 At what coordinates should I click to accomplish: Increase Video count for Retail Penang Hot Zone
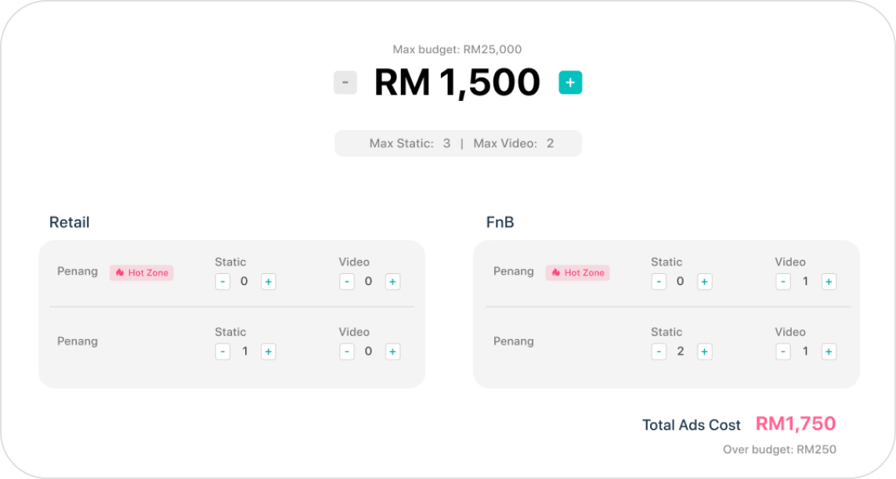pyautogui.click(x=392, y=282)
